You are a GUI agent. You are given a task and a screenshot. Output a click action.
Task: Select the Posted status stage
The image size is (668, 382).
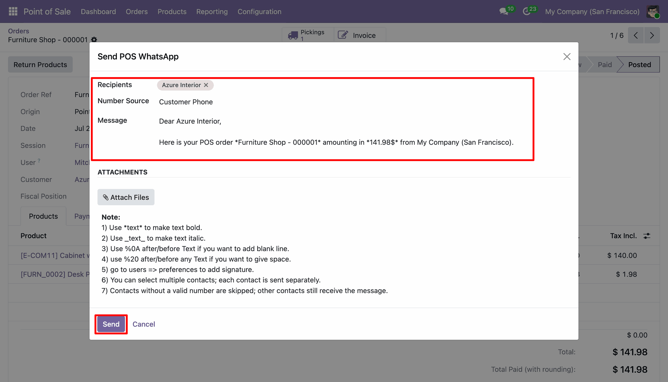point(639,65)
